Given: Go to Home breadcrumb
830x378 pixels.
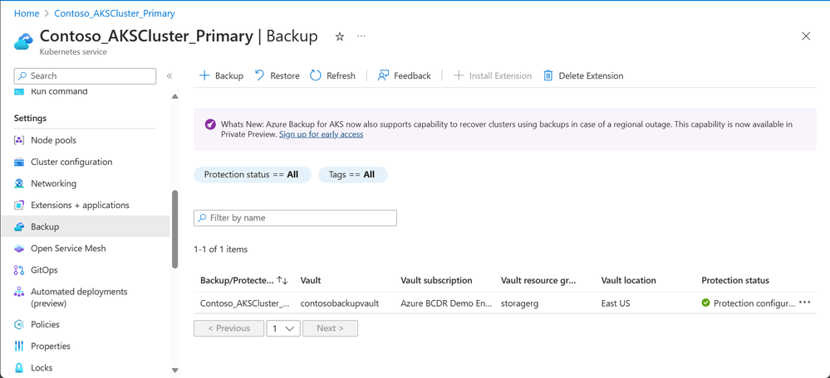Looking at the screenshot, I should (x=27, y=13).
